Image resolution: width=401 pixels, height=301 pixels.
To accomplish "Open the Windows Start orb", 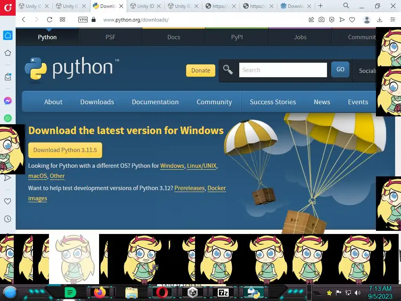I will pos(10,292).
